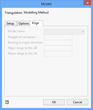The height and width of the screenshot is (110, 93).
Task: Click the Bearing to major direction label
Action: click(x=25, y=42)
